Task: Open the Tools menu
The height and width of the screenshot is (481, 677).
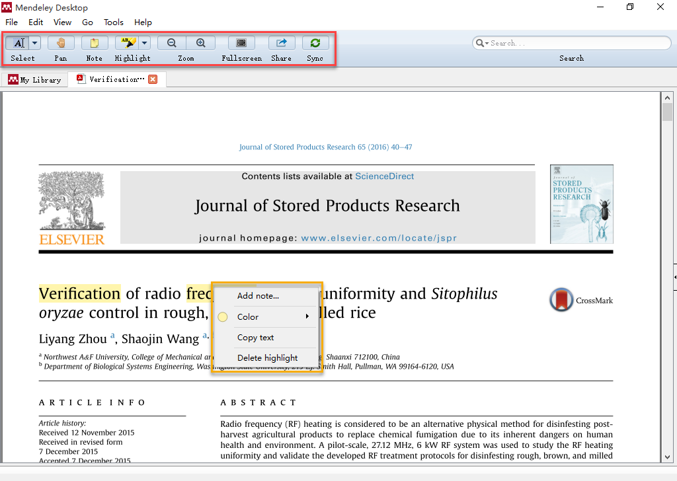Action: click(x=113, y=22)
